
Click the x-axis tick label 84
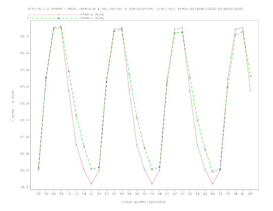coord(250,194)
